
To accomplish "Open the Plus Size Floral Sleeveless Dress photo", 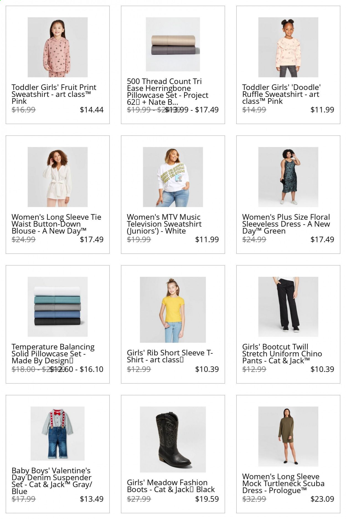I will pos(288,177).
